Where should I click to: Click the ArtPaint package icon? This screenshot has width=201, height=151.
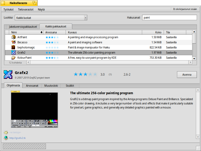click(13, 37)
